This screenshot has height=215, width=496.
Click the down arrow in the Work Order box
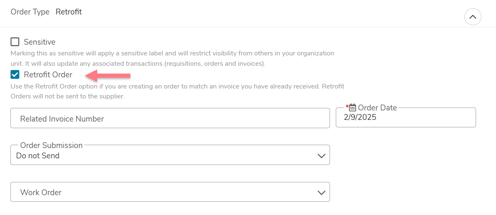point(321,193)
